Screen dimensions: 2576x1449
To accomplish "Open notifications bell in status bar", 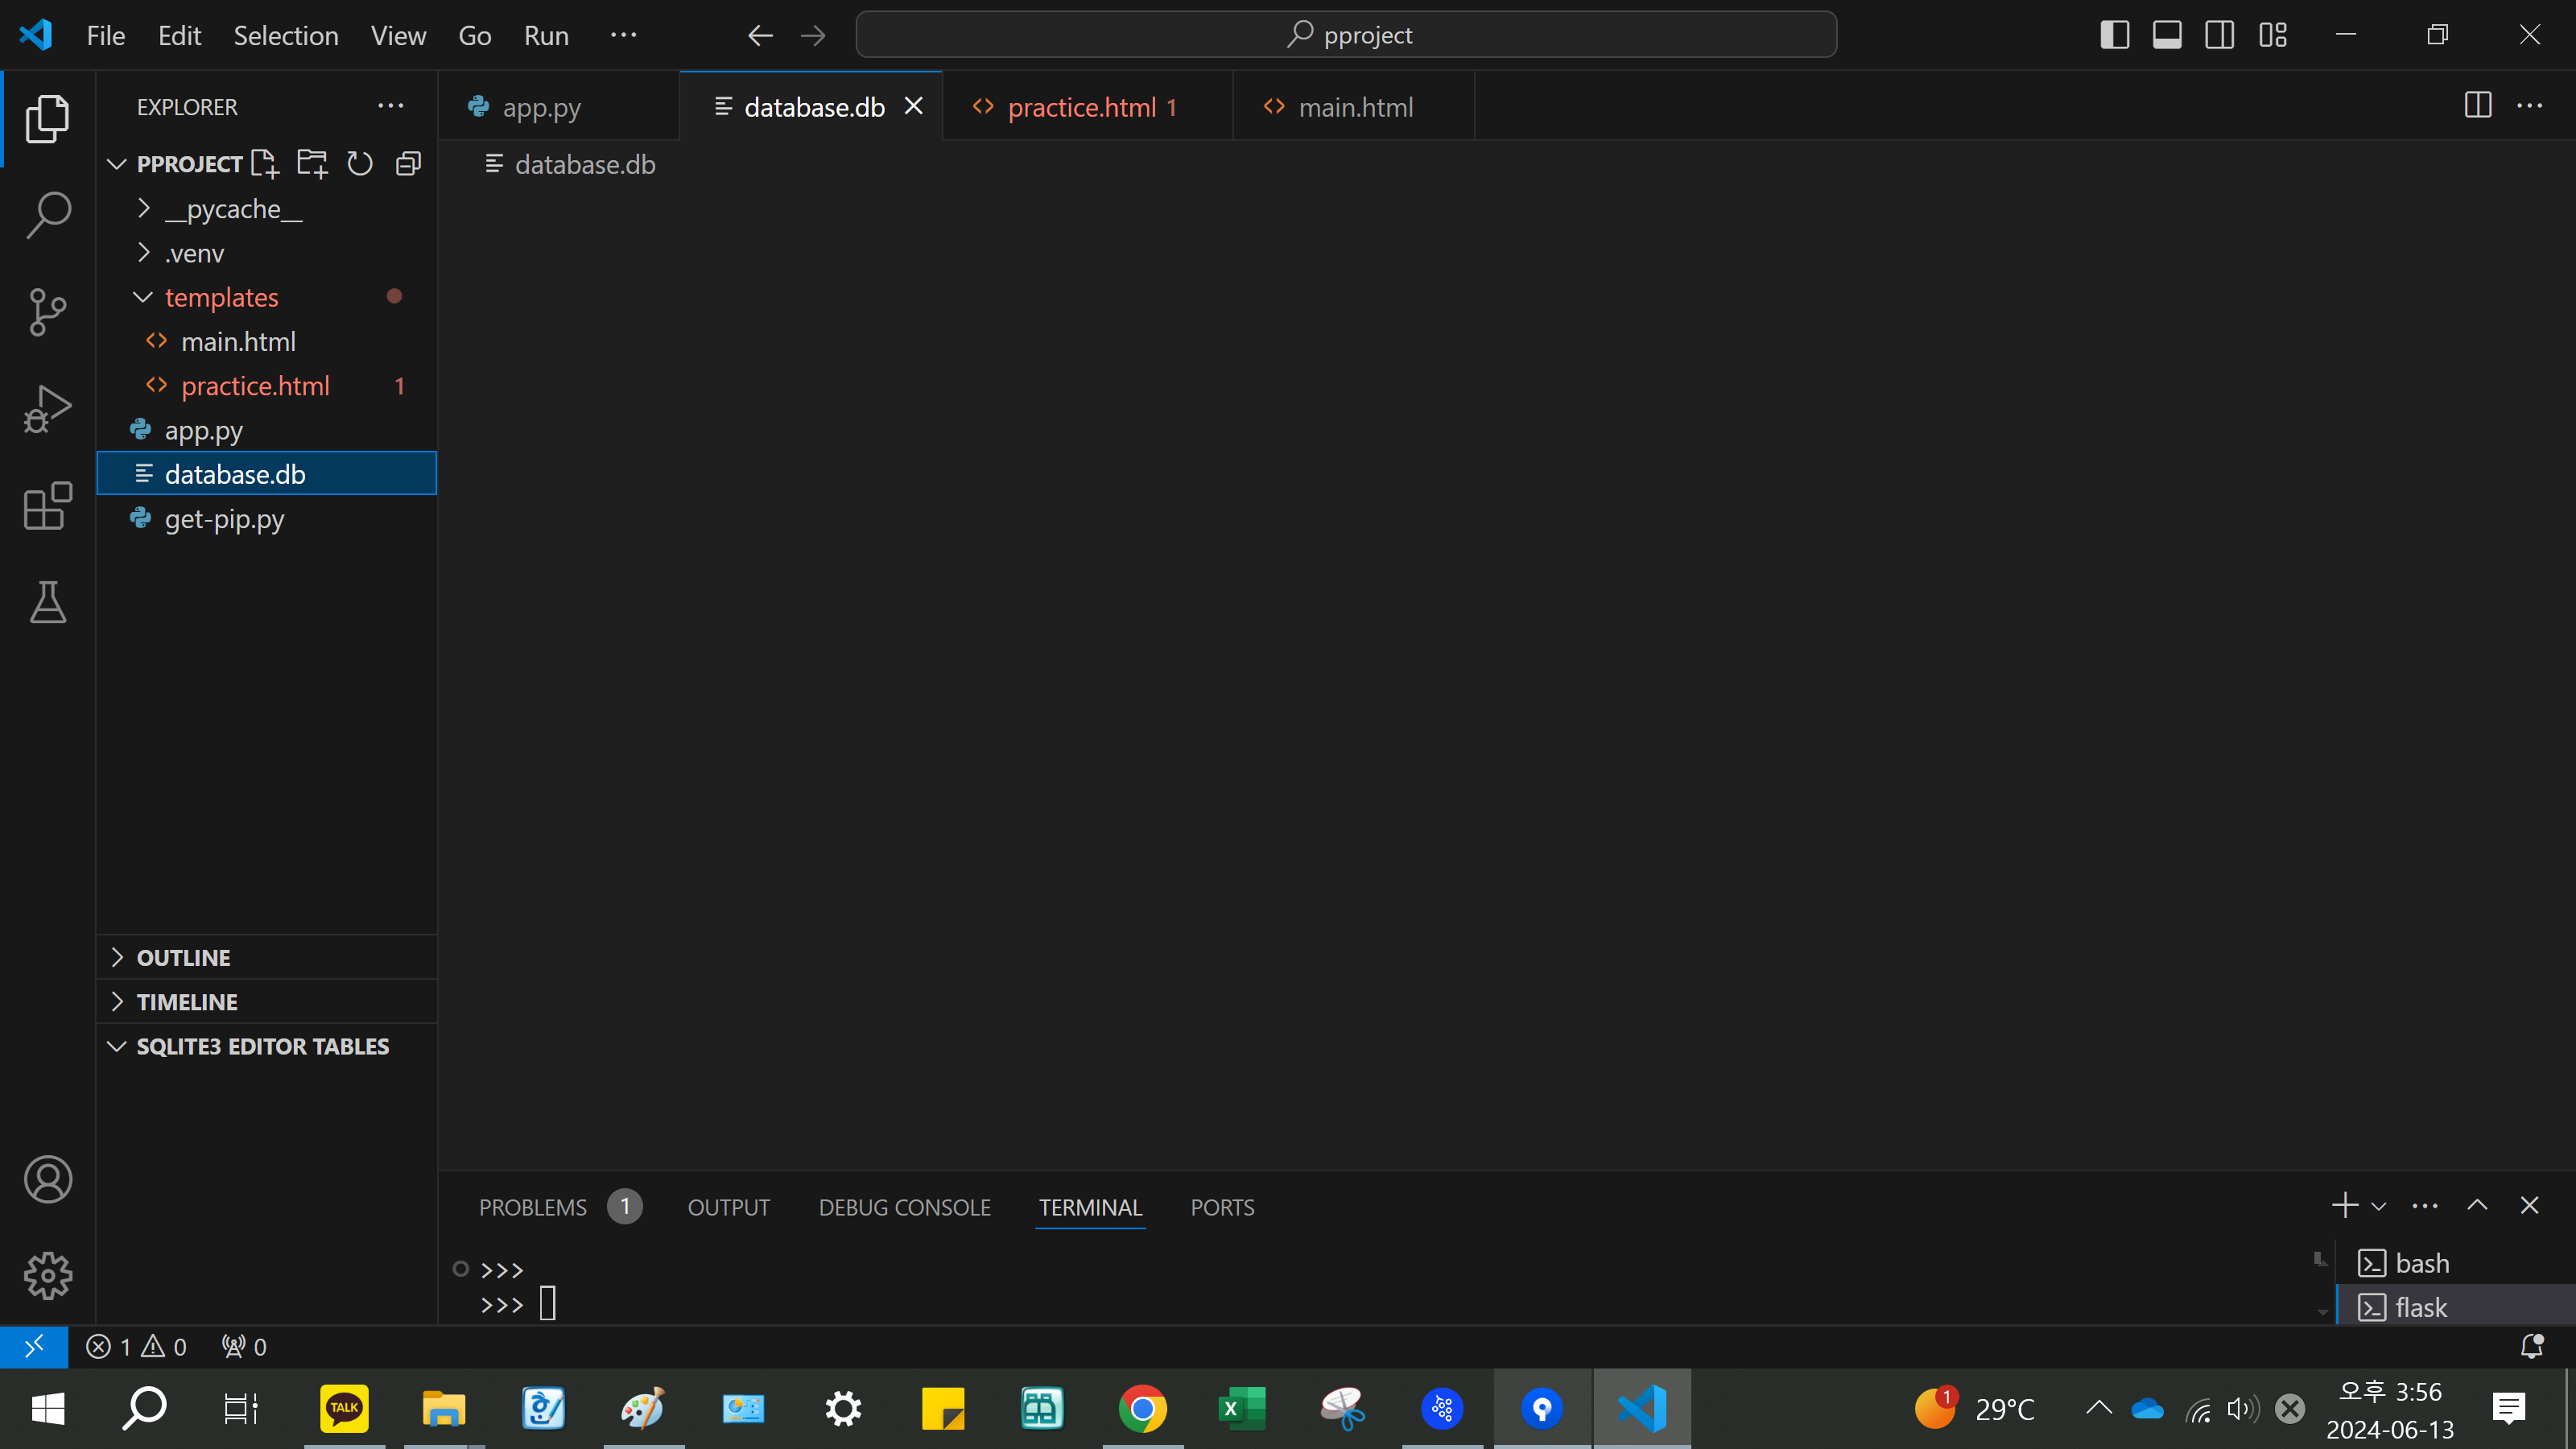I will coord(2532,1346).
